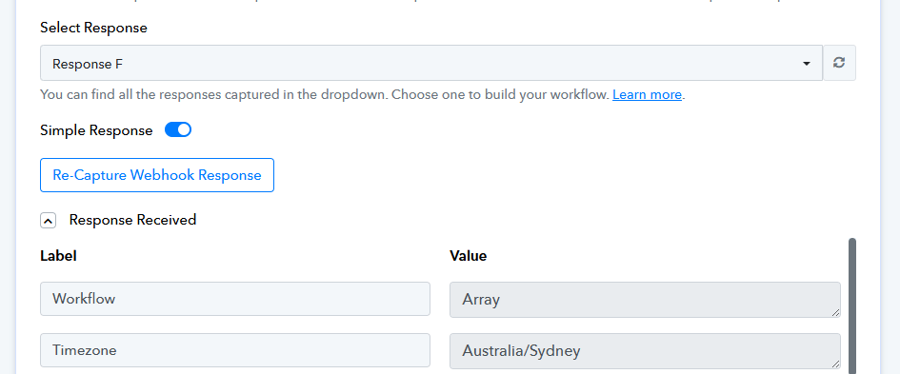Click the 'Label' column header
Screen dimensions: 900x374
coord(58,256)
